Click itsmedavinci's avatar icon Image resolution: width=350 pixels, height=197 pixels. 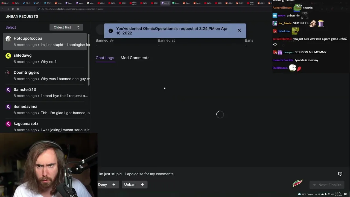pos(8,107)
